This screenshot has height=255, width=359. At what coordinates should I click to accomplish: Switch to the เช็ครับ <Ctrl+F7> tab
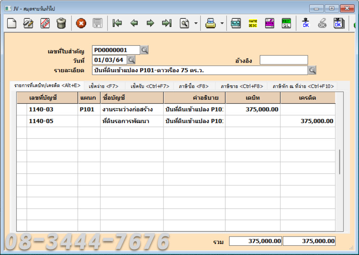[150, 86]
